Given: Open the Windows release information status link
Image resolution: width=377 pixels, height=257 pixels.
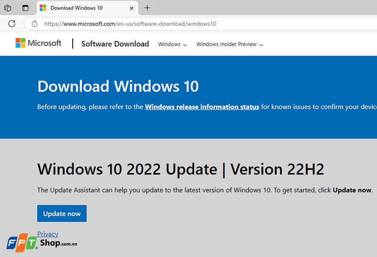Looking at the screenshot, I should click(202, 107).
